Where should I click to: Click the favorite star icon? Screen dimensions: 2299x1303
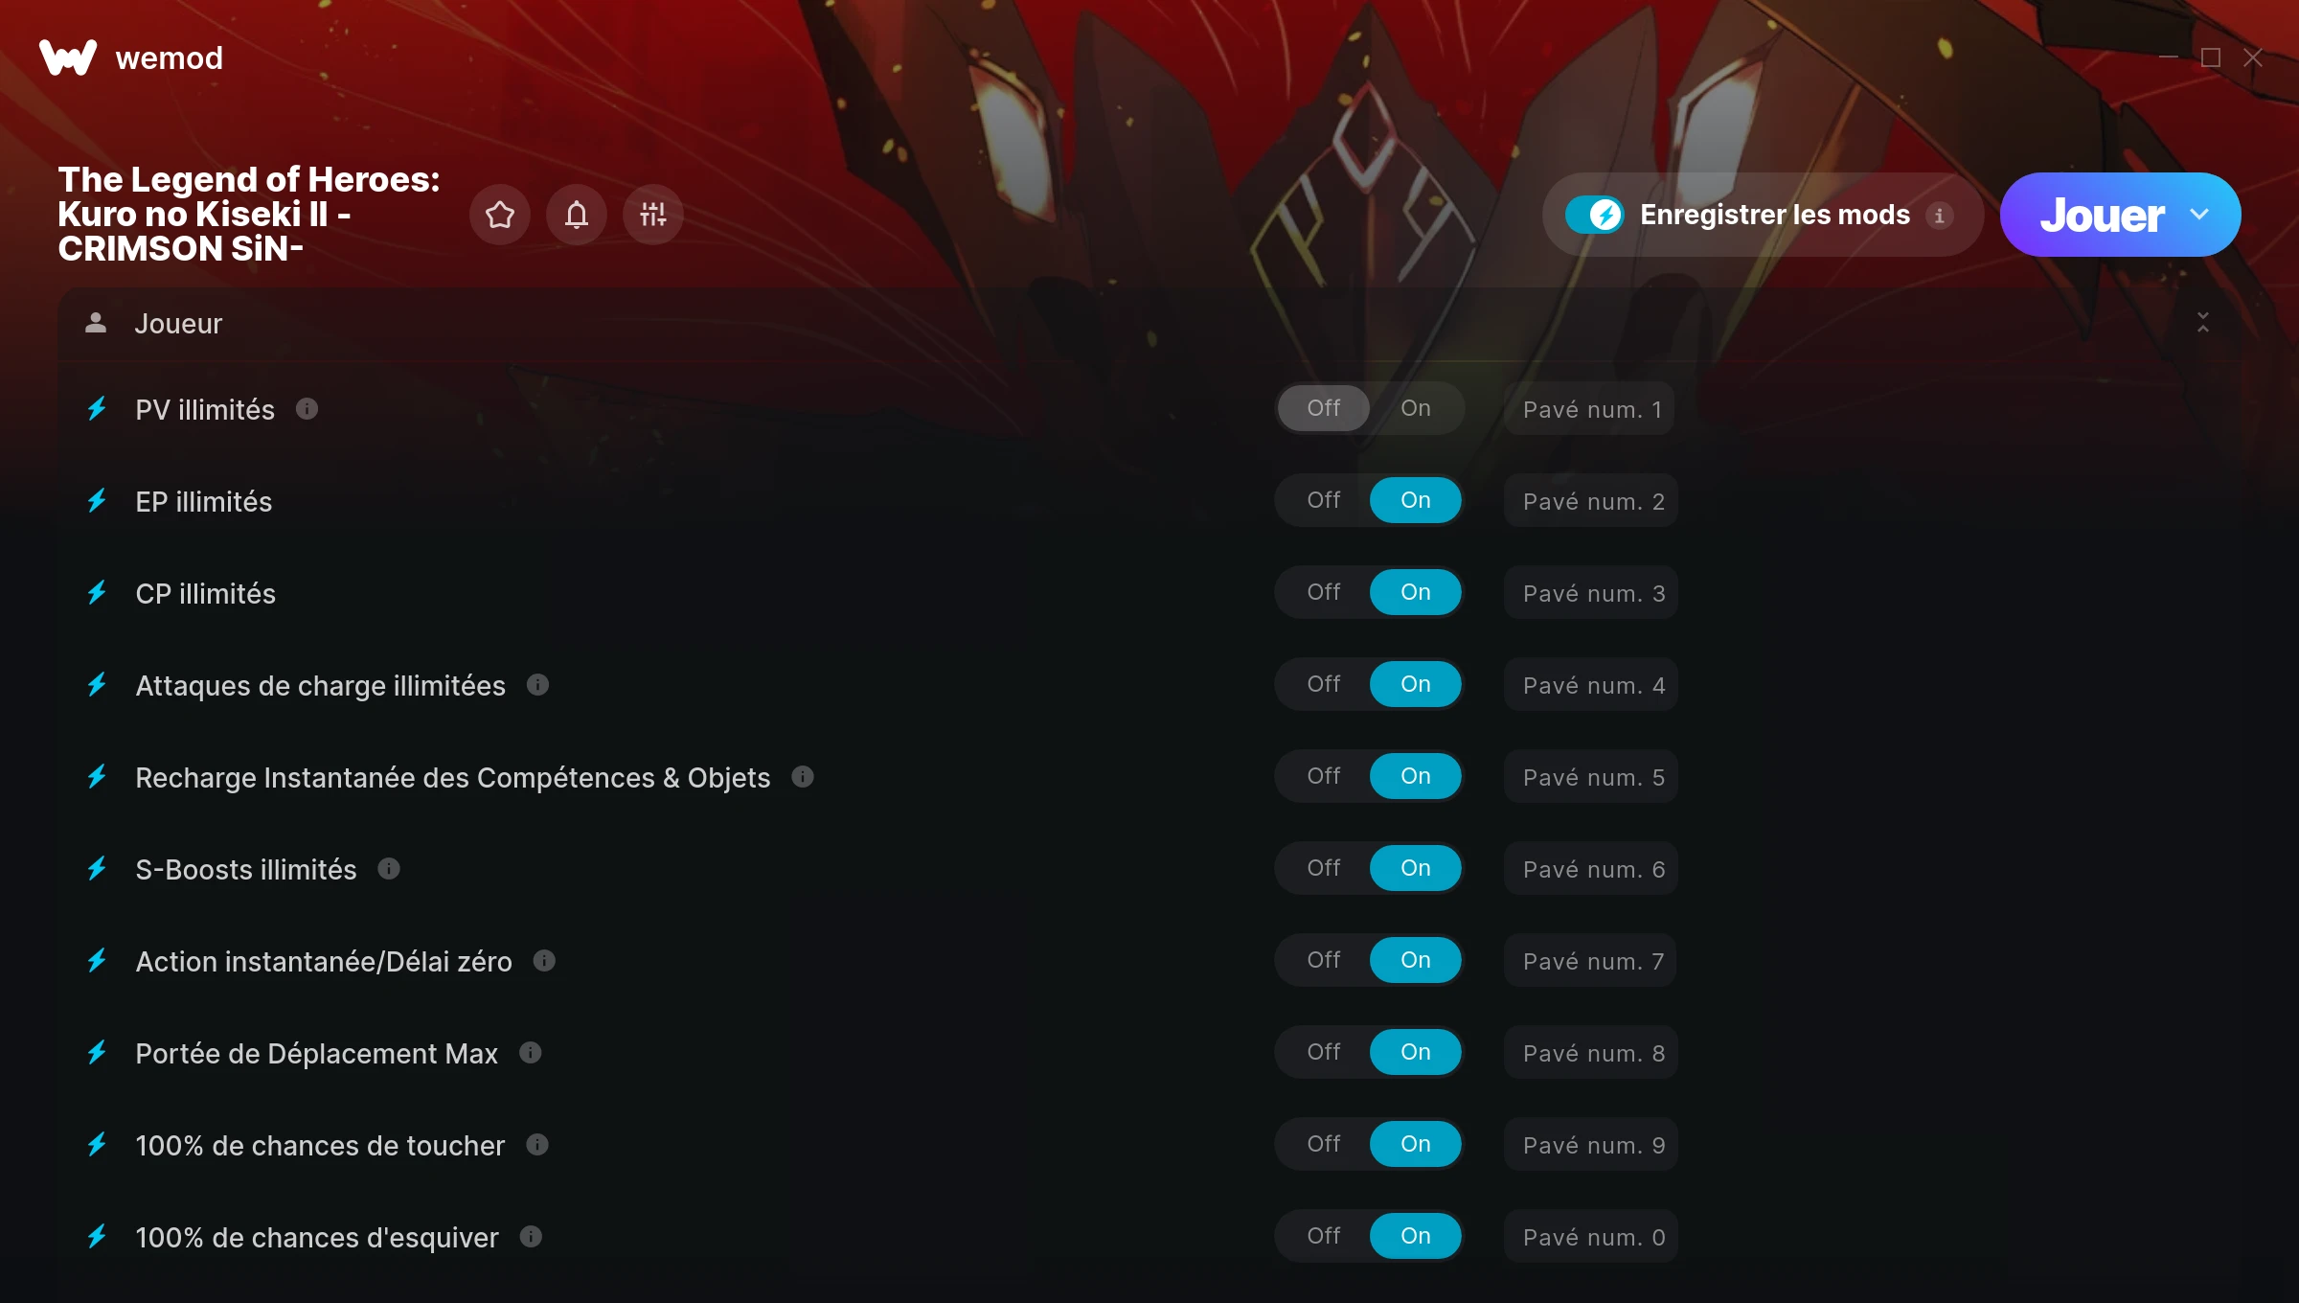click(x=500, y=215)
